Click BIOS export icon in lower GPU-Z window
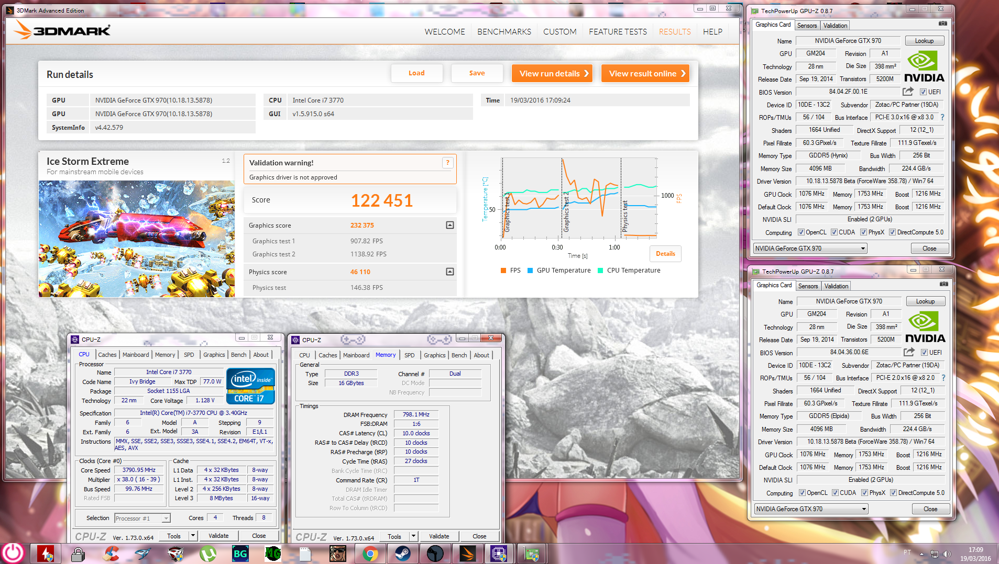Image resolution: width=999 pixels, height=564 pixels. pos(909,352)
